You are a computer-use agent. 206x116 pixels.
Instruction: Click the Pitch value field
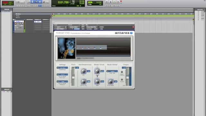pyautogui.click(x=77, y=68)
